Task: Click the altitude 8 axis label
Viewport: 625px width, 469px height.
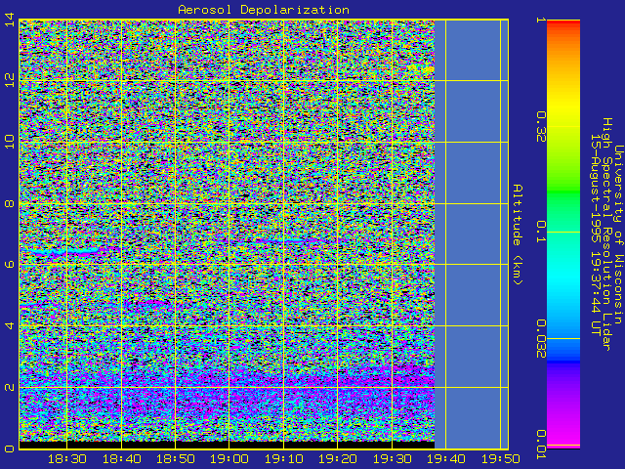Action: 10,203
